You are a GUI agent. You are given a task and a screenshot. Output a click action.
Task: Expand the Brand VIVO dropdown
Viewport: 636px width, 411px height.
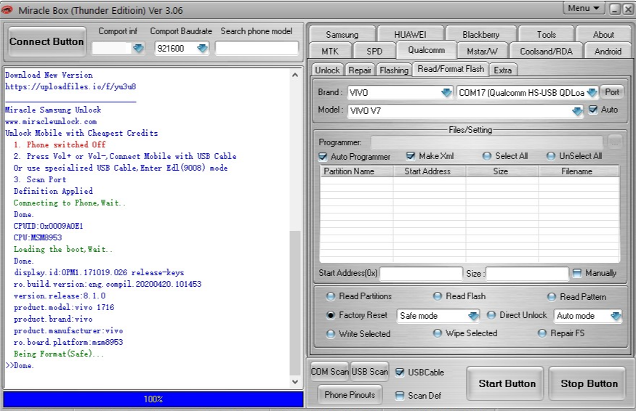tap(446, 93)
